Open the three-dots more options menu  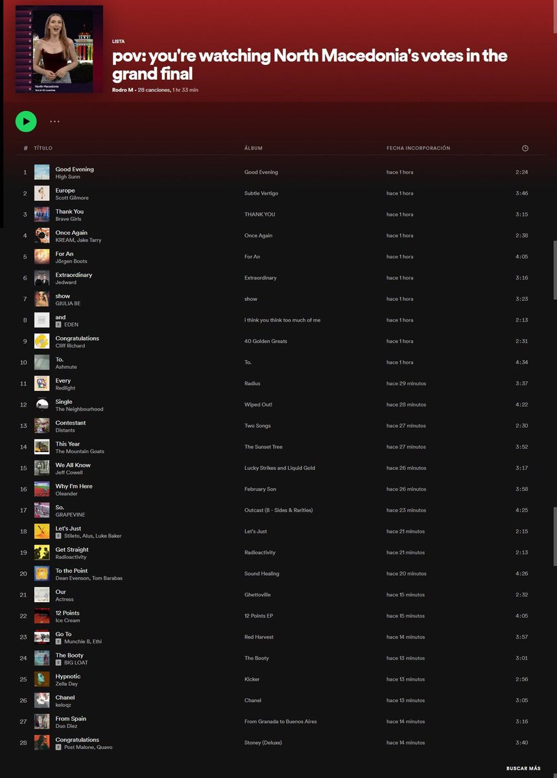point(54,121)
